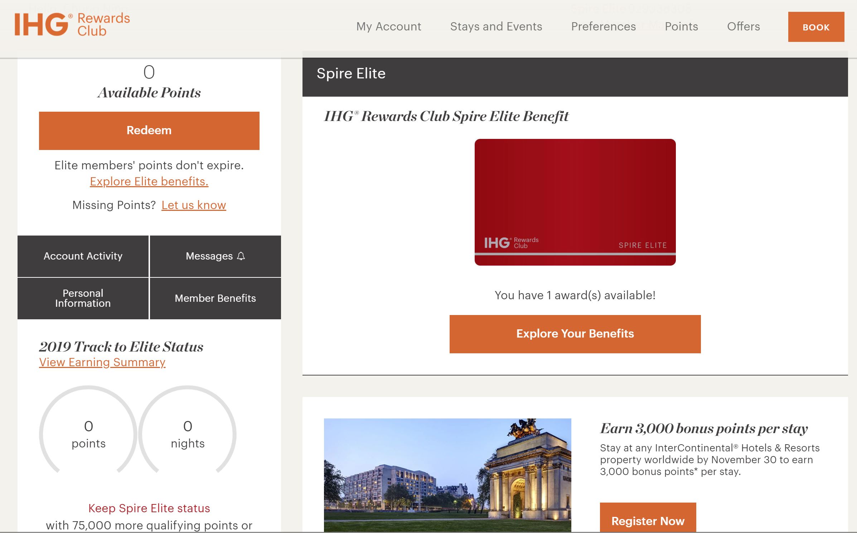Click the Available Points heading

(149, 93)
